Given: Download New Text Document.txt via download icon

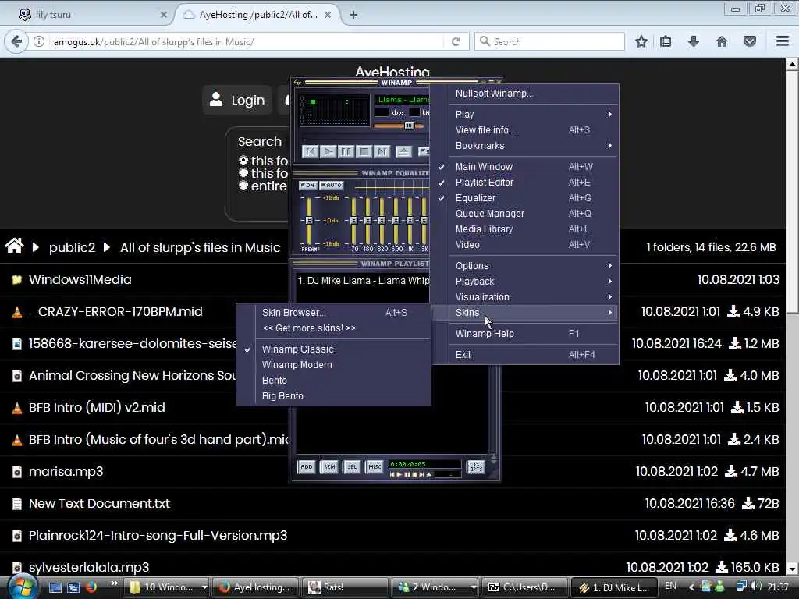Looking at the screenshot, I should click(748, 503).
